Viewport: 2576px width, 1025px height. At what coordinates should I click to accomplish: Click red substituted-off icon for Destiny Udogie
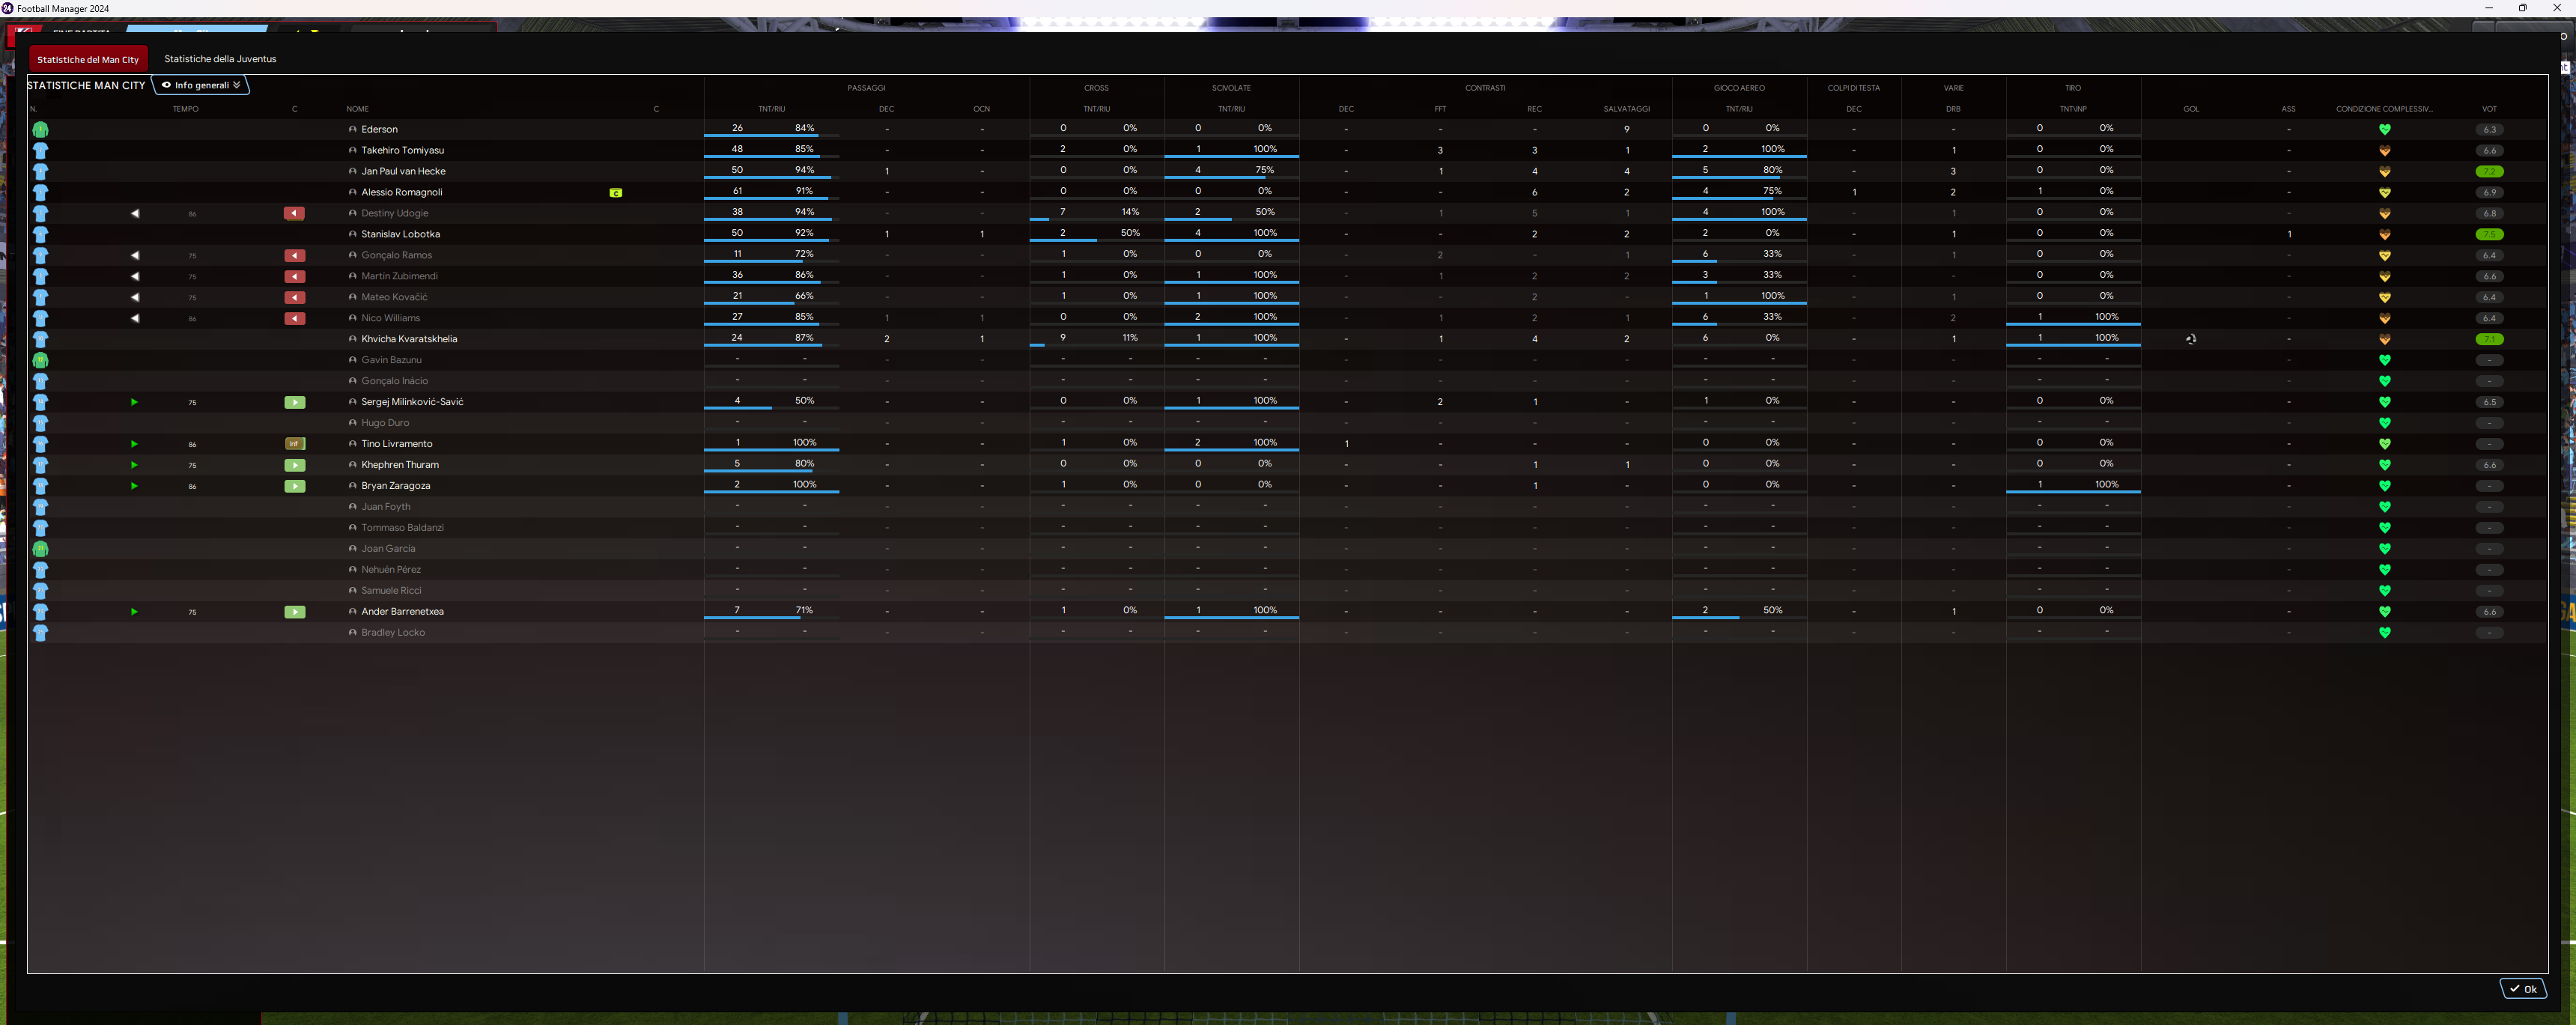(x=294, y=214)
